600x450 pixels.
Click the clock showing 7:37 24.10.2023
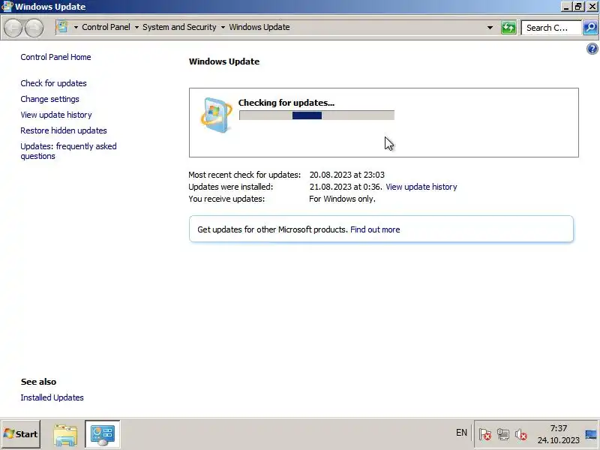point(558,434)
